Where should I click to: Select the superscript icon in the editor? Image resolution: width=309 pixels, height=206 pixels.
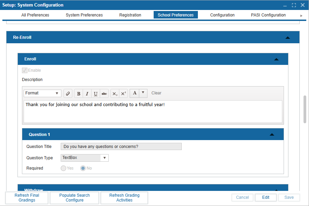tap(123, 93)
